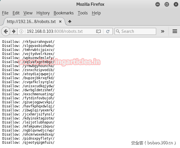Open the site information icon
180x148 pixels.
21,31
